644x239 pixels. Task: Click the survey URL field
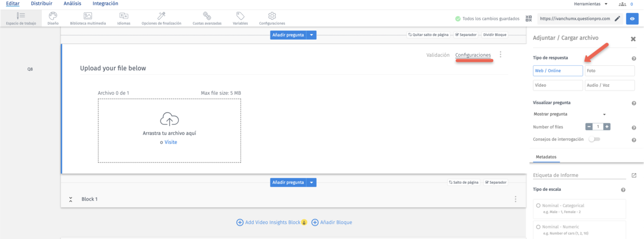575,18
